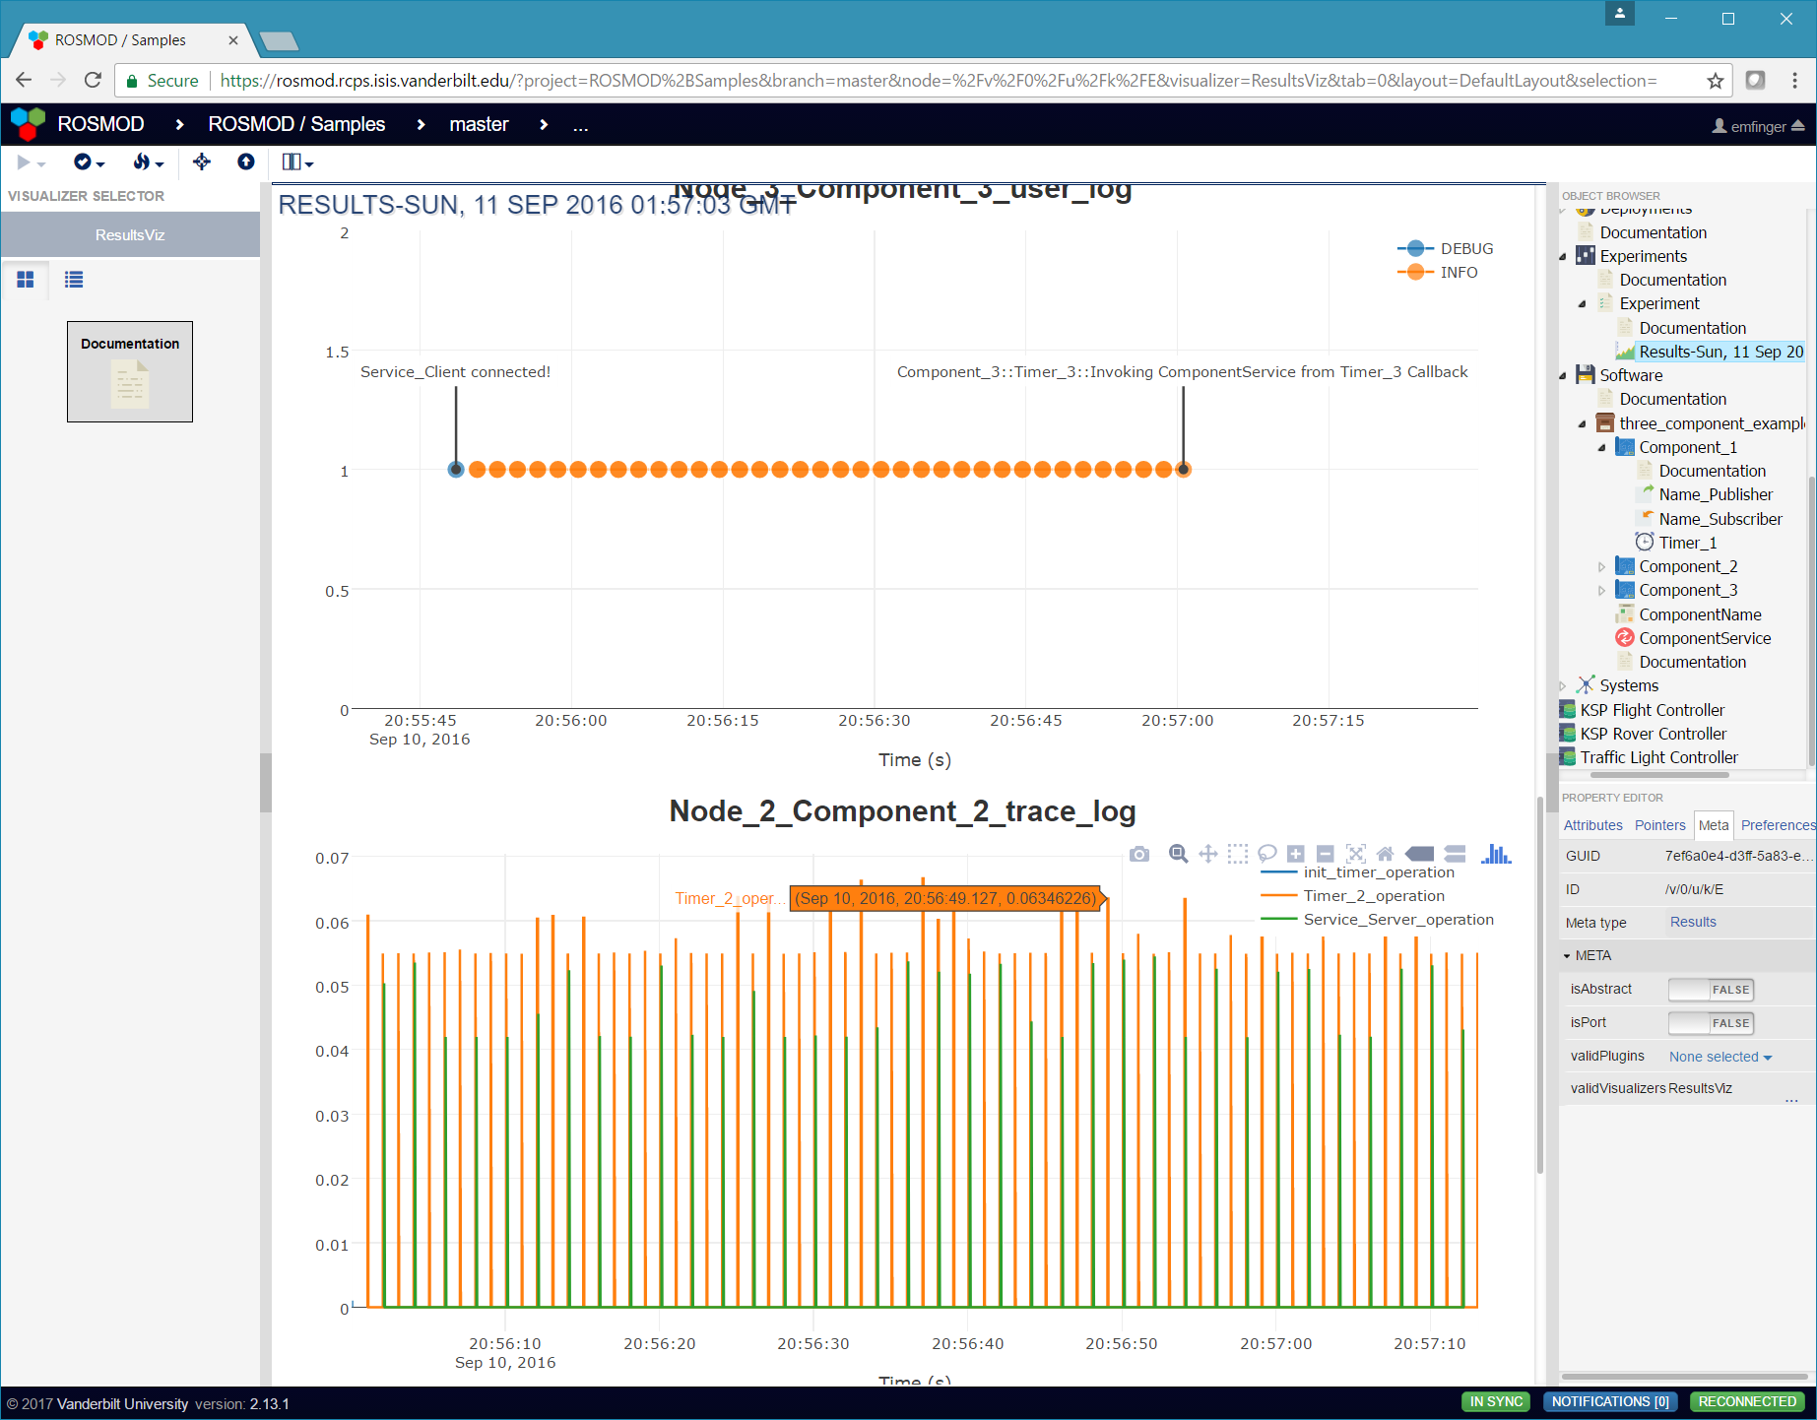Select the lasso select tool
This screenshot has width=1817, height=1420.
point(1267,854)
